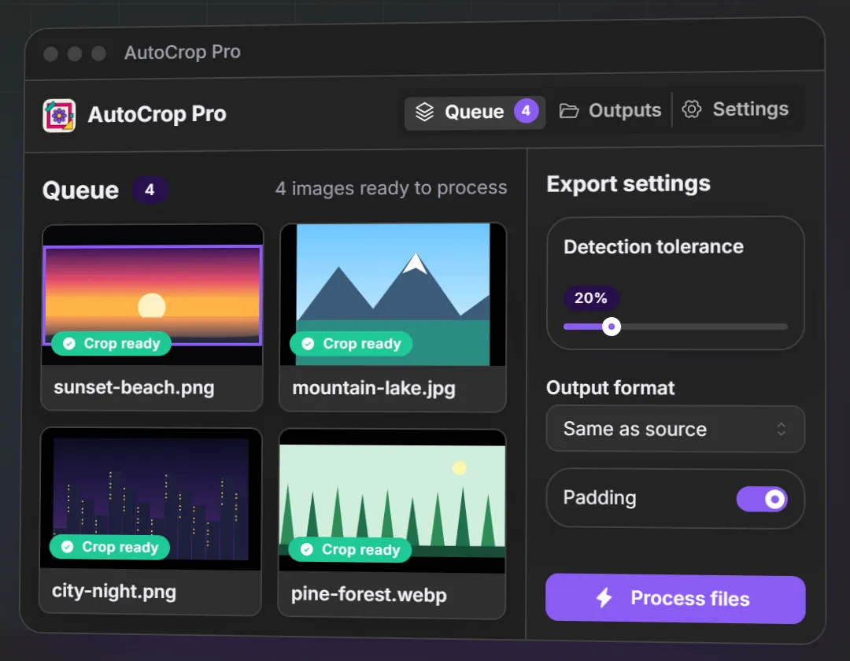850x661 pixels.
Task: Click the city-night.png file name
Action: (114, 591)
